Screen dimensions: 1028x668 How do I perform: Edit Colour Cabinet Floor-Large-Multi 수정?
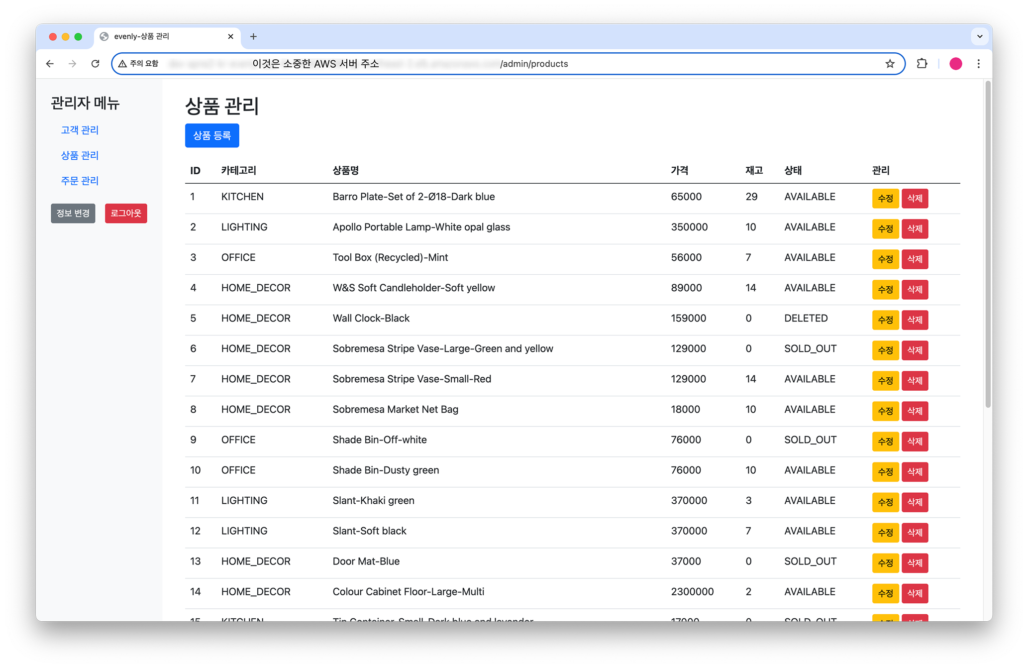885,593
